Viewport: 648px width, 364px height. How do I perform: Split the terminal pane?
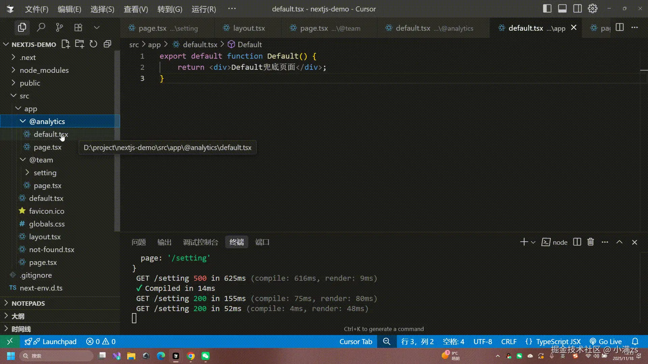click(577, 242)
